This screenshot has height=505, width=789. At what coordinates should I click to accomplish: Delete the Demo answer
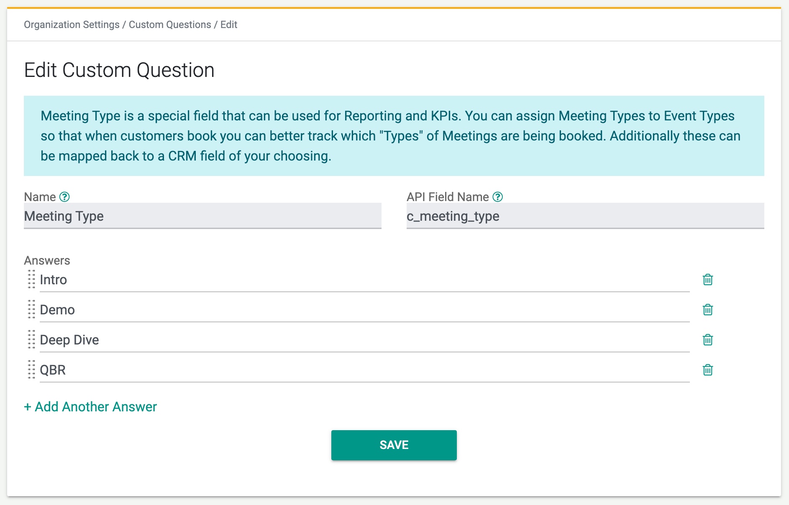[x=707, y=310]
